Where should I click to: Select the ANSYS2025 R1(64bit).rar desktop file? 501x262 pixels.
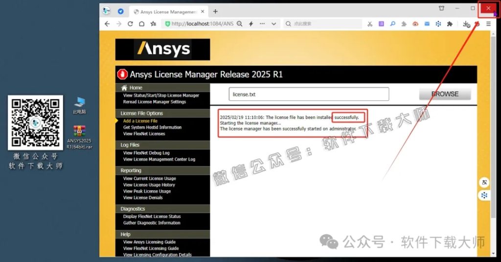[x=79, y=138]
